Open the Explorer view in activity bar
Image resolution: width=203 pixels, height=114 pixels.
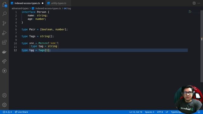tap(4, 4)
